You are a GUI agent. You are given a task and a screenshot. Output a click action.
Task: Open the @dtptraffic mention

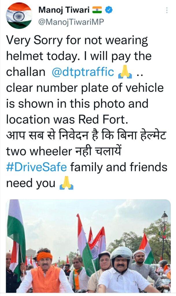[x=83, y=72]
